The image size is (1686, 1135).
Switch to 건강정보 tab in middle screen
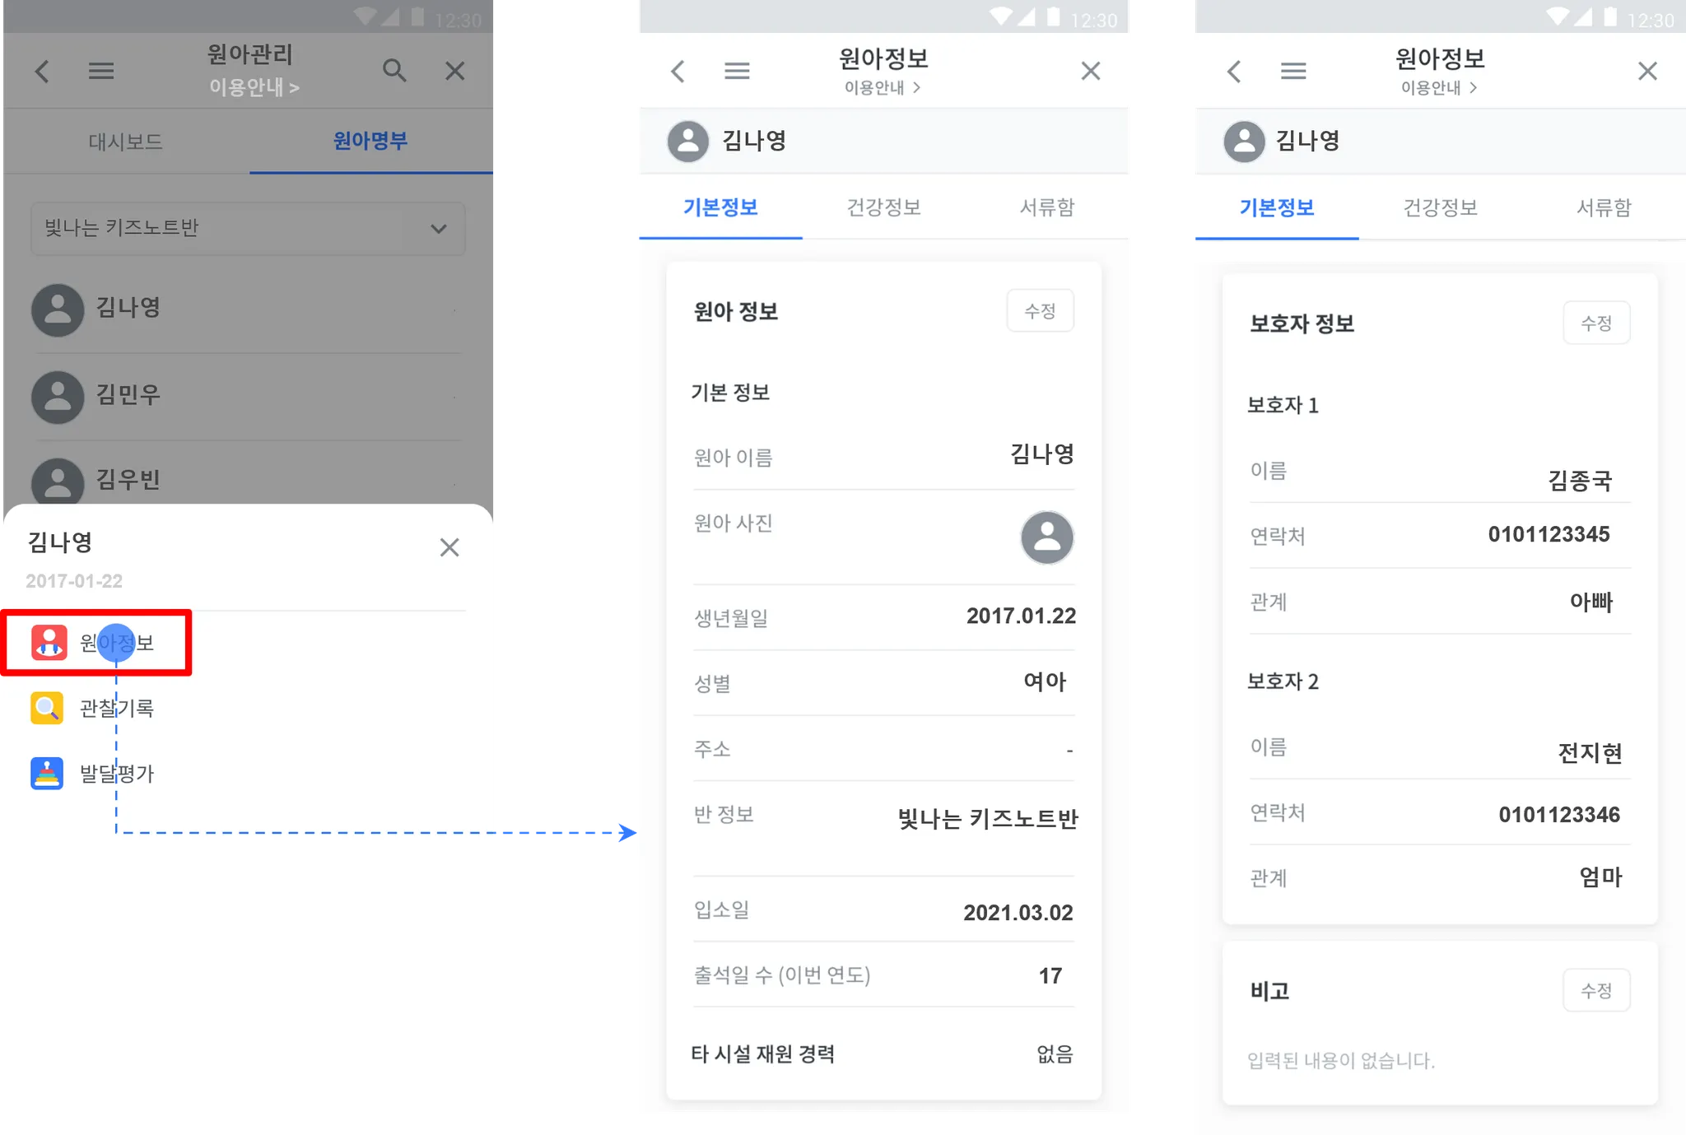point(883,207)
